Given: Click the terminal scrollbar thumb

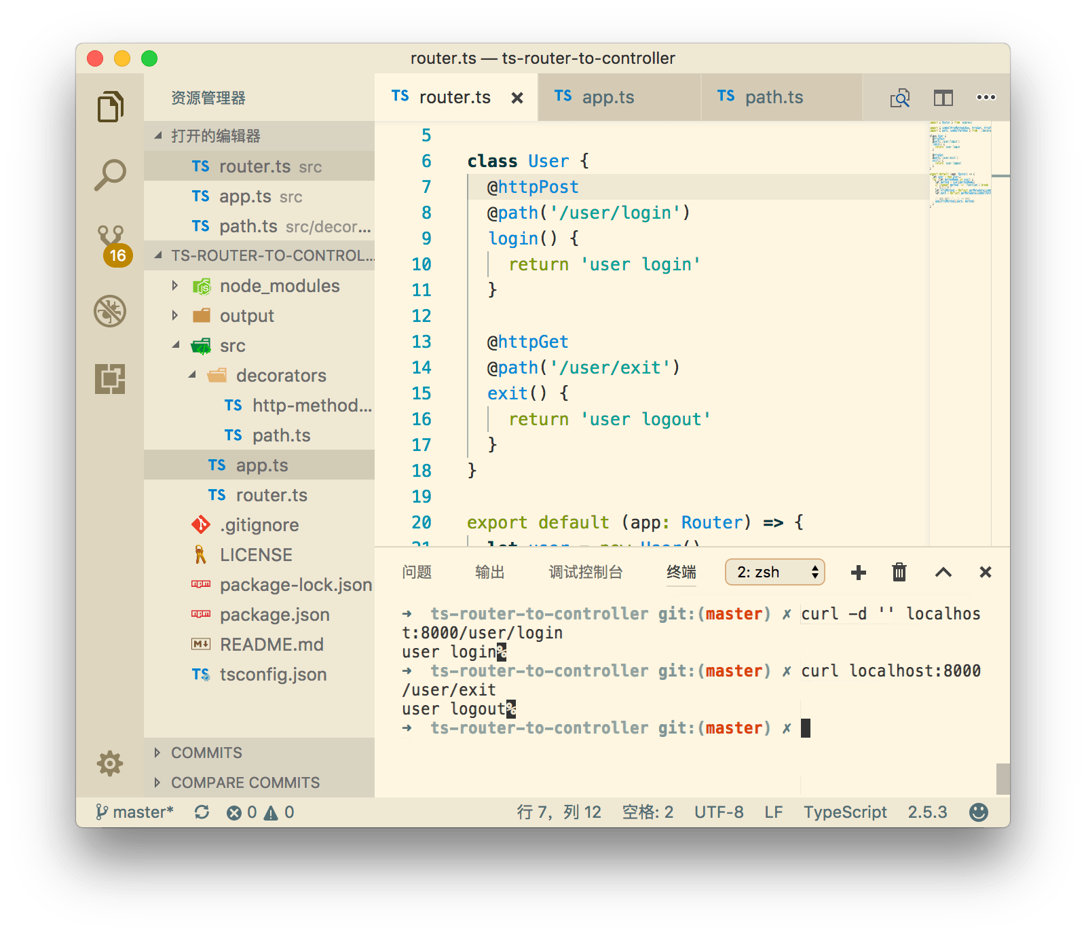Looking at the screenshot, I should 1003,779.
